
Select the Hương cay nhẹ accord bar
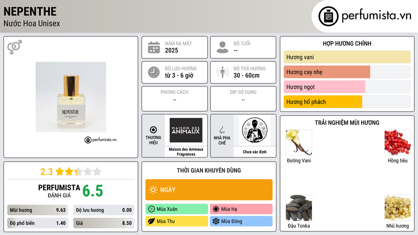click(x=347, y=72)
